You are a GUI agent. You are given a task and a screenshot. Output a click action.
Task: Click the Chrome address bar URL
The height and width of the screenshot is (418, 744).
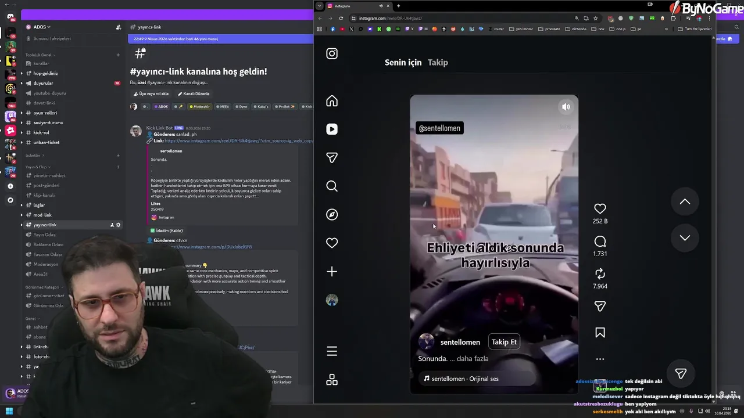click(x=391, y=18)
